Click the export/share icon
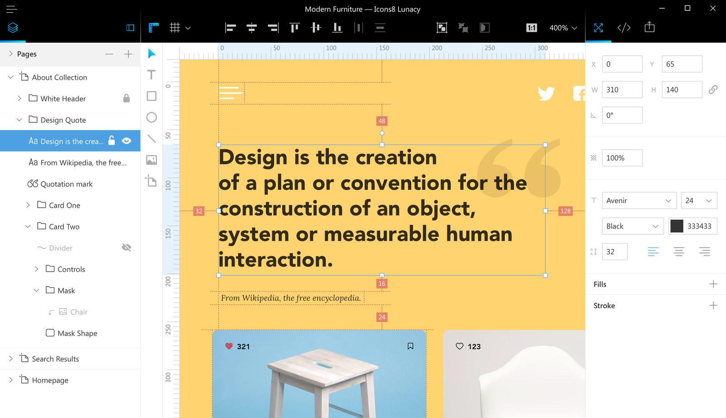 coord(649,28)
